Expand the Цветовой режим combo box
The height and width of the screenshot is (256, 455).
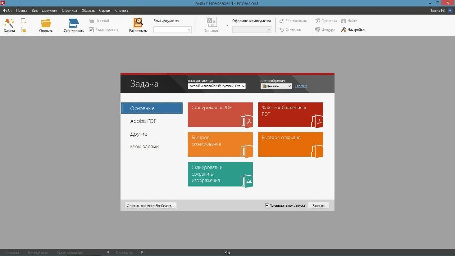point(276,86)
